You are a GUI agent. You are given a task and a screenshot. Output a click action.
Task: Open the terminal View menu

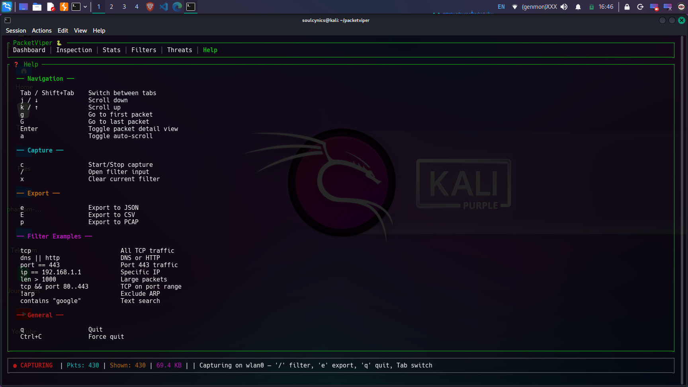(x=80, y=31)
